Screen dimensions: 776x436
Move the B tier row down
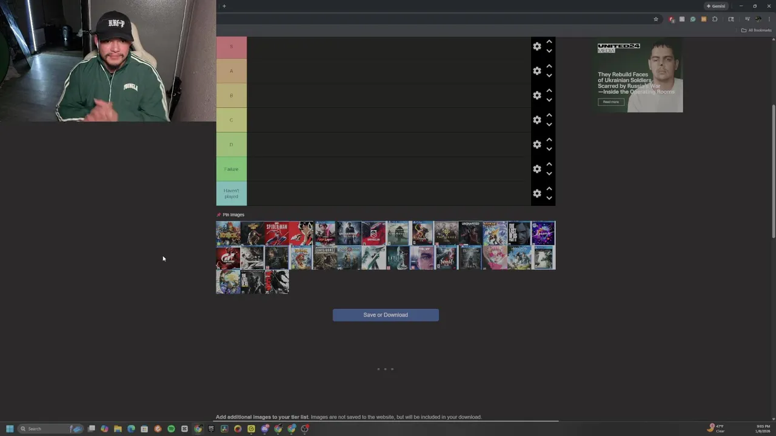tap(549, 100)
